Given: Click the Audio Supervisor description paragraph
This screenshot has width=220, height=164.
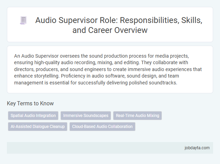Looking at the screenshot, I should point(108,69).
